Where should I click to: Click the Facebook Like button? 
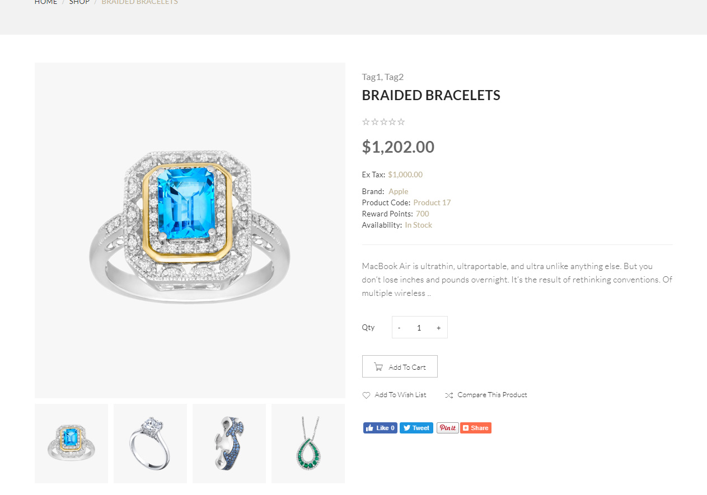380,428
